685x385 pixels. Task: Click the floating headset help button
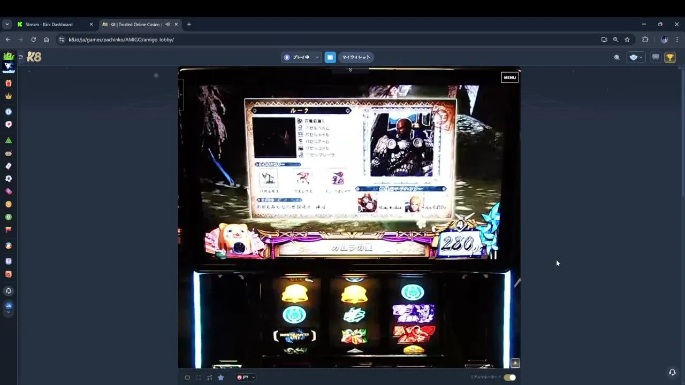(x=672, y=372)
